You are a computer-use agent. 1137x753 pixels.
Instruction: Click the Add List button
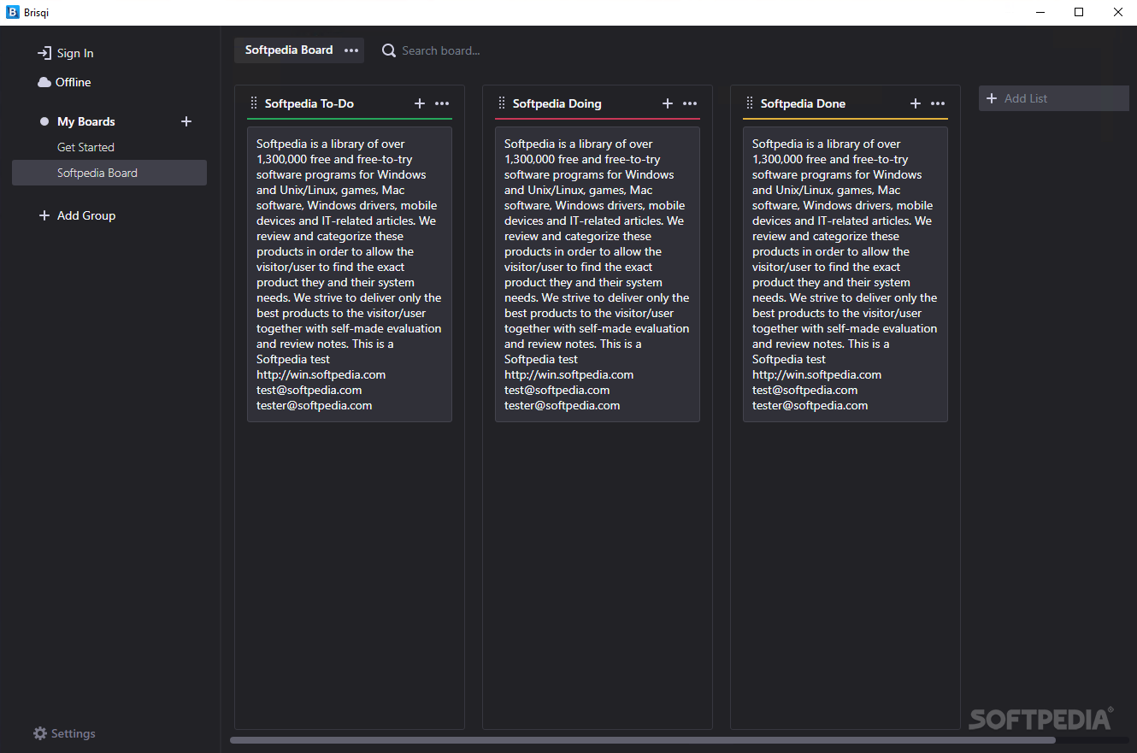point(1054,98)
